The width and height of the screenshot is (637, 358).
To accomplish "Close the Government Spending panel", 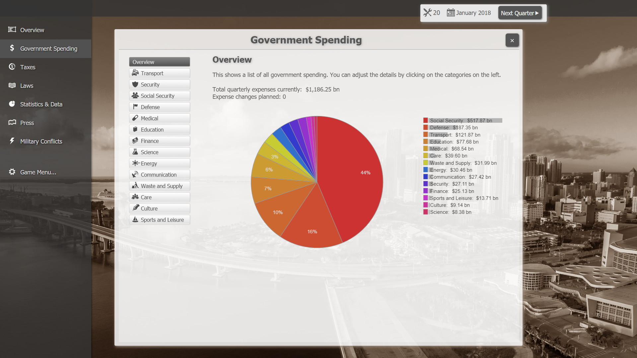I will 512,40.
